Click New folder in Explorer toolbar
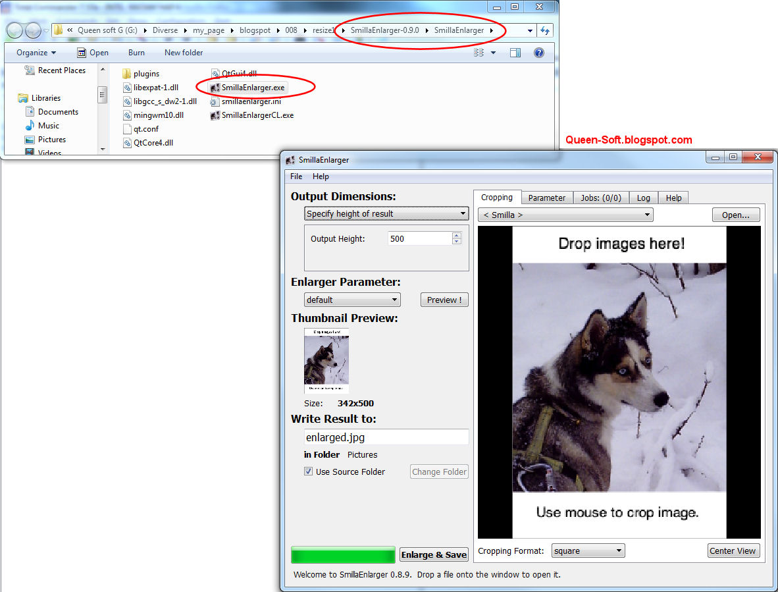The image size is (778, 592). click(x=184, y=53)
